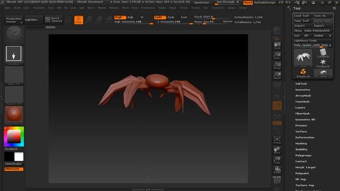The height and width of the screenshot is (191, 340).
Task: Expand the ArrayMesh section
Action: pyautogui.click(x=303, y=95)
